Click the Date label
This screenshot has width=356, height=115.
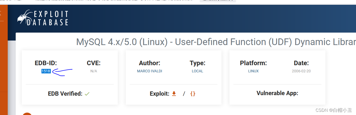[301, 63]
